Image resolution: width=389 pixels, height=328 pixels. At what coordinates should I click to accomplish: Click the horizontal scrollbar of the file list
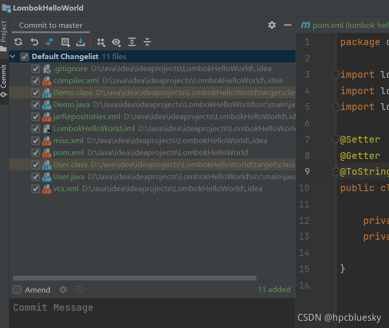[x=135, y=278]
